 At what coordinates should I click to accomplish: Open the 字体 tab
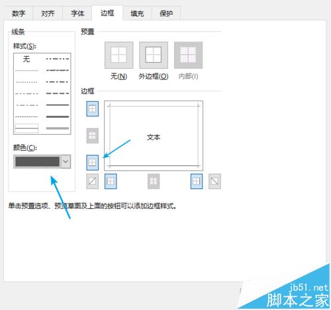point(77,13)
